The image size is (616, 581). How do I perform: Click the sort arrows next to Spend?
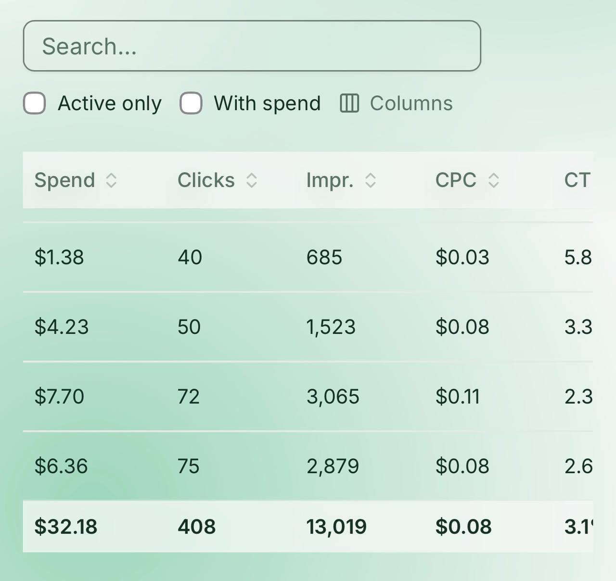click(x=111, y=180)
